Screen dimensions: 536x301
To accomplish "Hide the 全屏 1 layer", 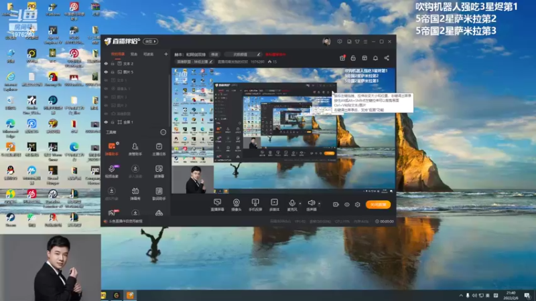I will click(106, 122).
